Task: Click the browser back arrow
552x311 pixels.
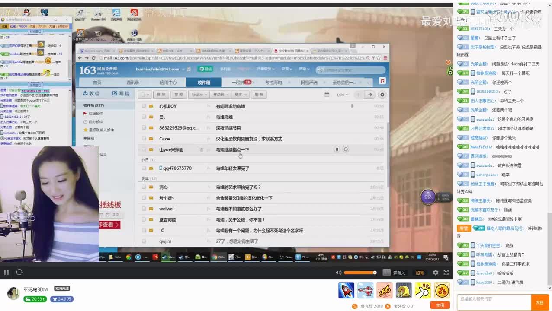Action: 80,58
